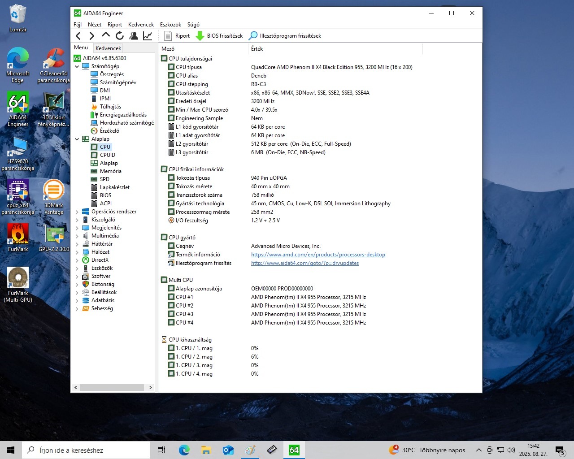Open the user preferences person icon

[134, 36]
